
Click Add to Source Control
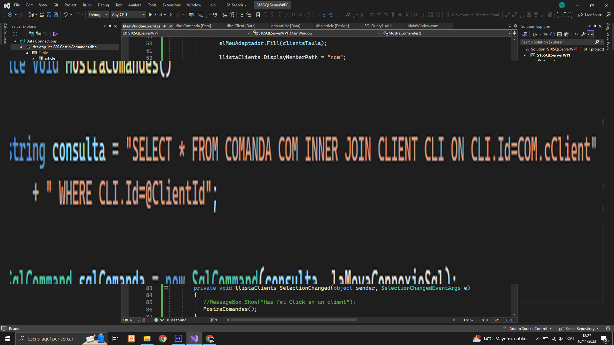[528, 329]
